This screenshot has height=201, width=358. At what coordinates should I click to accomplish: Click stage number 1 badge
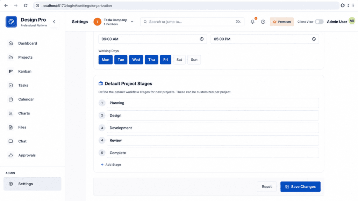point(102,103)
